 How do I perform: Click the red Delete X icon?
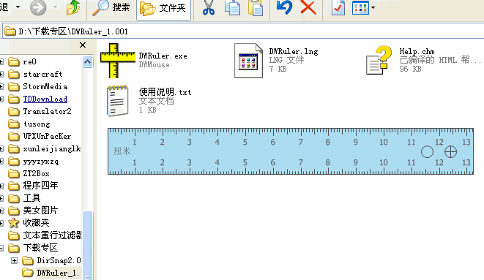308,7
